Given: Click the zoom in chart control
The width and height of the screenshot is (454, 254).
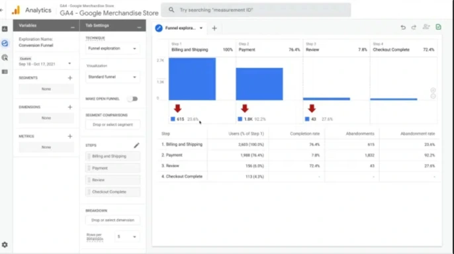Looking at the screenshot, I should [433, 90].
